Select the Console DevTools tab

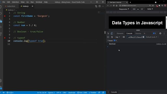click(x=129, y=33)
